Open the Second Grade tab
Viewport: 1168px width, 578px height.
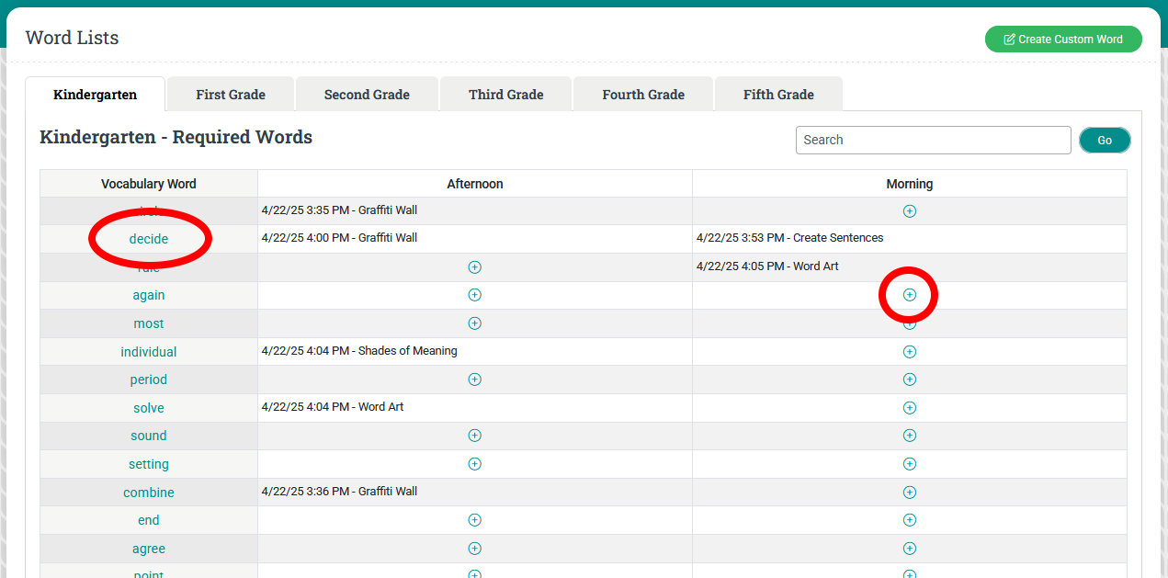pos(367,95)
